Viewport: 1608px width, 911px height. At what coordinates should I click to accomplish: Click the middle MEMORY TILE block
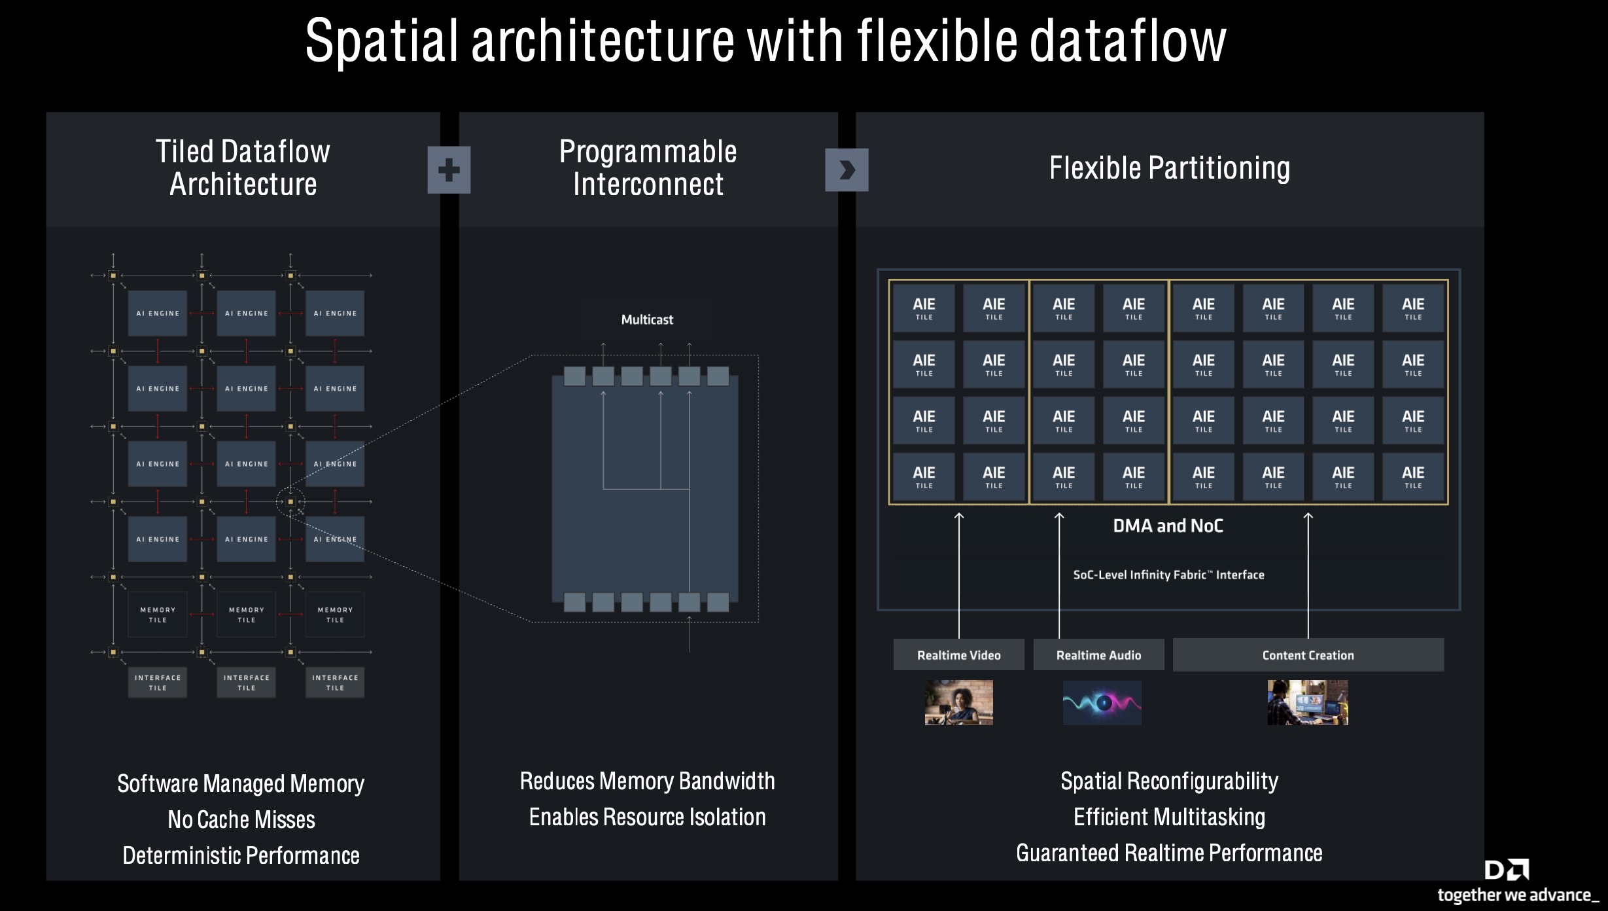click(247, 615)
